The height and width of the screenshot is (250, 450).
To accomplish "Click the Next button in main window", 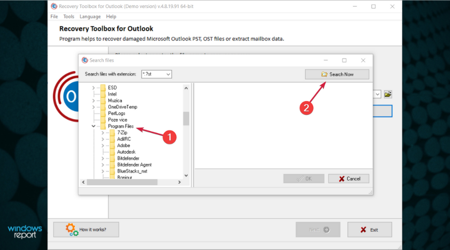I will point(318,229).
